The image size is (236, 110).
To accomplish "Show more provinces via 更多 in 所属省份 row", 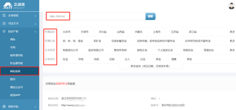I will [x=232, y=32].
